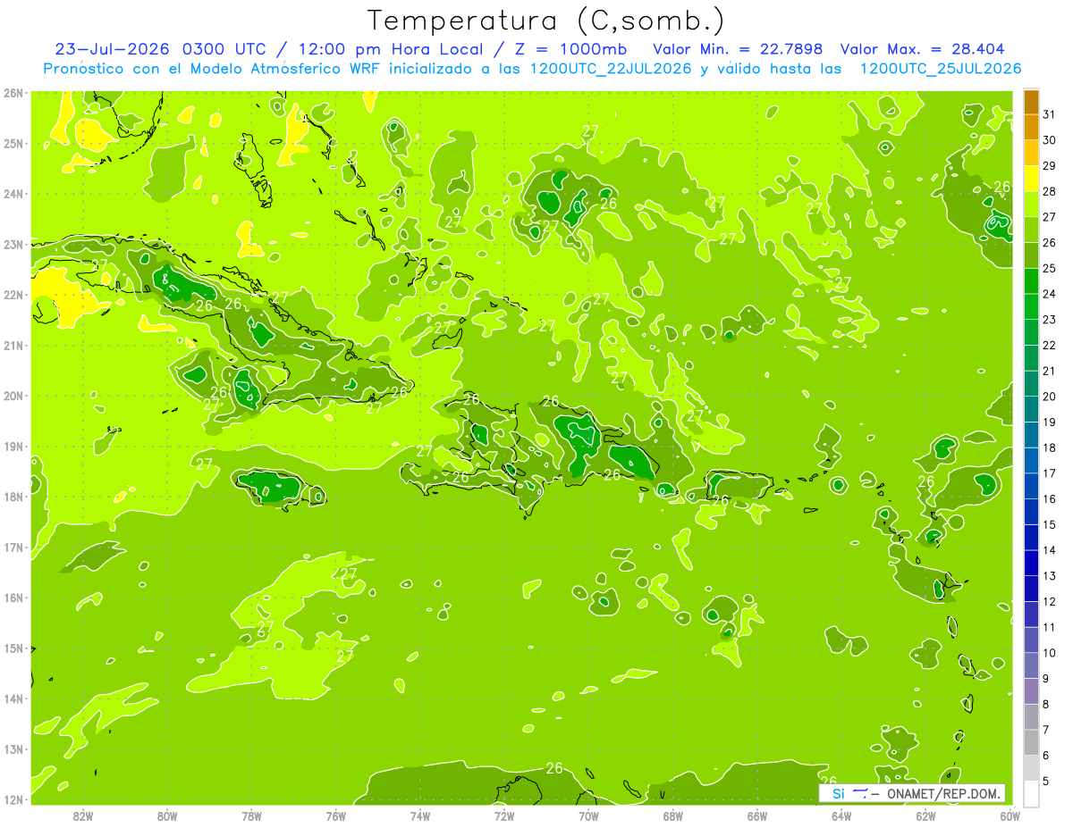Image resolution: width=1073 pixels, height=828 pixels.
Task: Click the 14–15 blue swatch on colorbar
Action: point(1031,538)
